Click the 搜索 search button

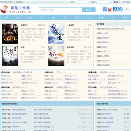[89, 10]
